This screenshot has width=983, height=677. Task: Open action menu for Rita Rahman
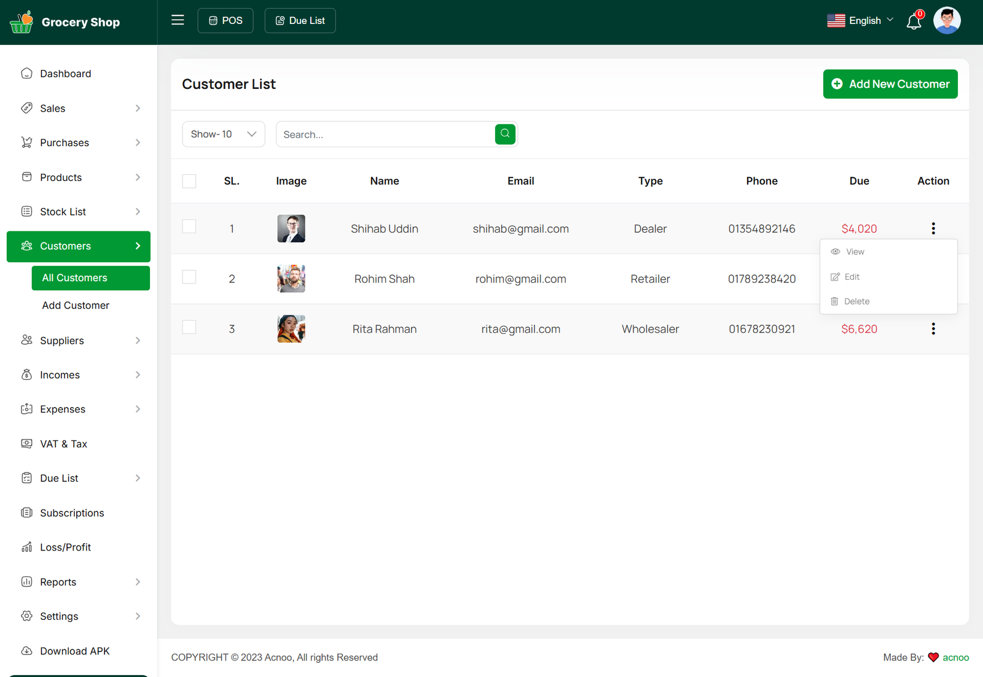[933, 329]
